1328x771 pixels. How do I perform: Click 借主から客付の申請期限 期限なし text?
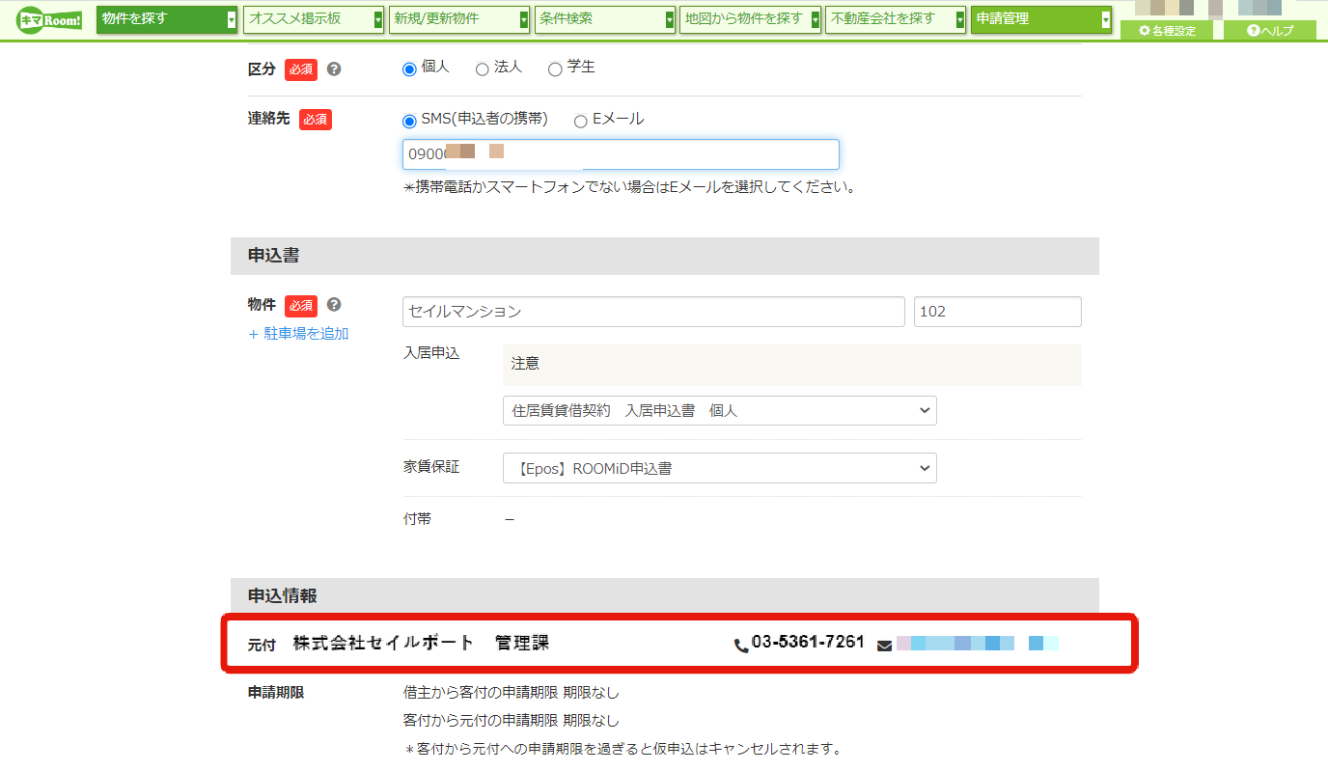[511, 693]
